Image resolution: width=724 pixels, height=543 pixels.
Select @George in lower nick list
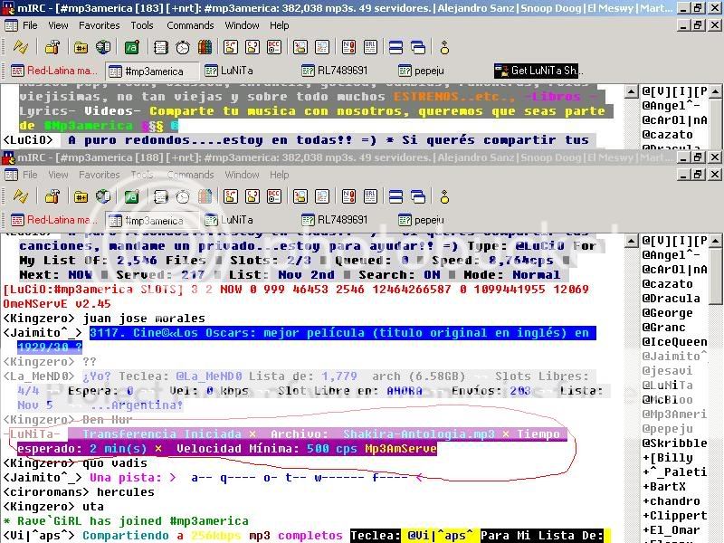[x=668, y=312]
